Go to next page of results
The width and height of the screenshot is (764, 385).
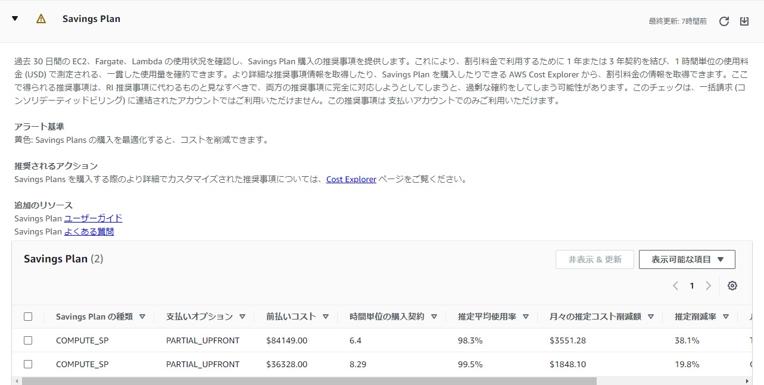pos(708,286)
